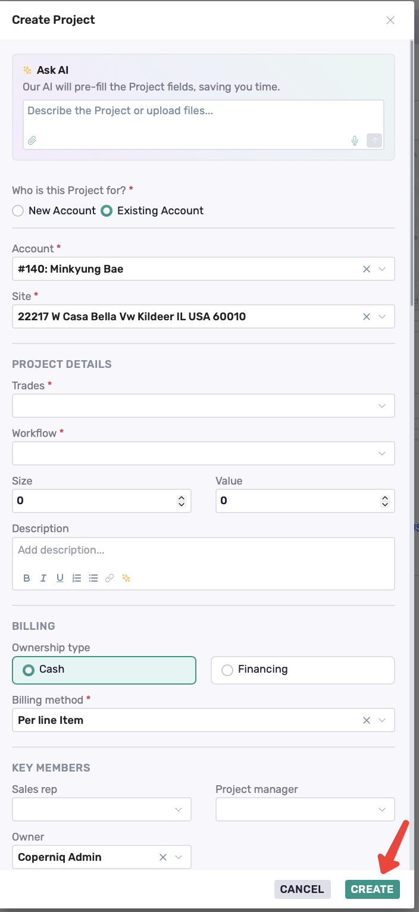Click the microphone icon in Ask AI
419x912 pixels.
pyautogui.click(x=355, y=140)
